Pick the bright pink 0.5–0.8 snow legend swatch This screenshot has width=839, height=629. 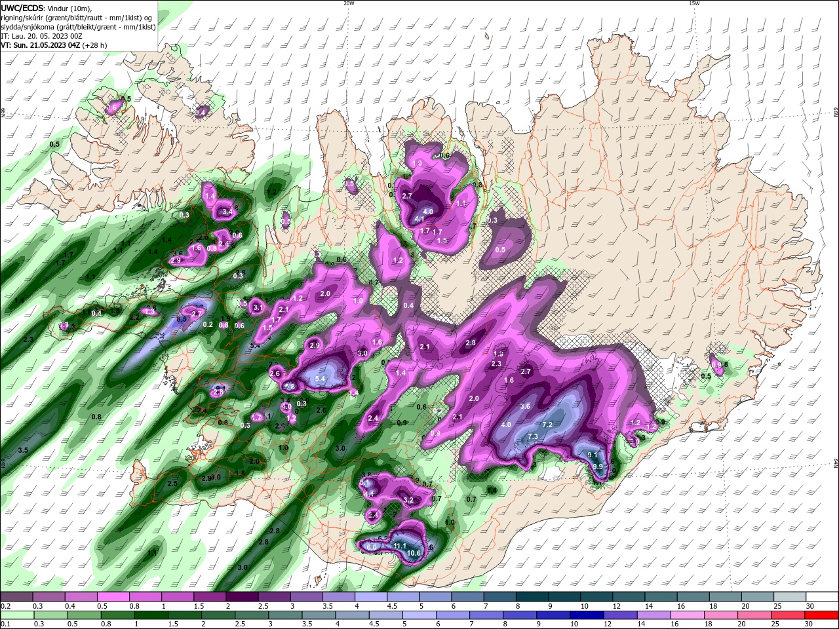[x=113, y=597]
